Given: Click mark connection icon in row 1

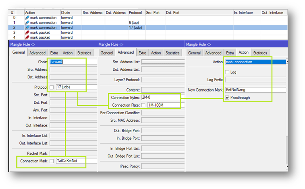Looking at the screenshot, I should [27, 23].
